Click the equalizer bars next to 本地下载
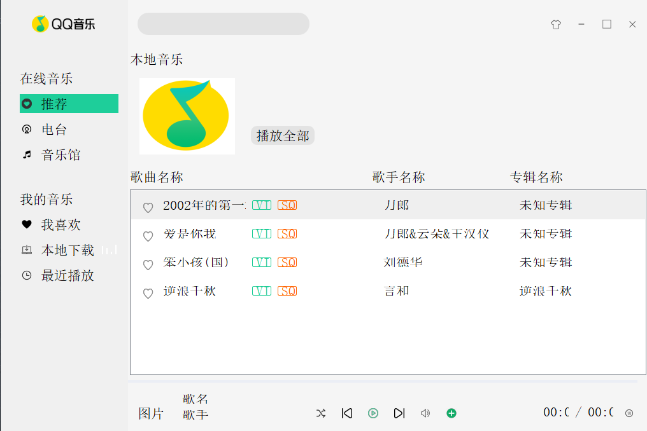 (x=110, y=250)
